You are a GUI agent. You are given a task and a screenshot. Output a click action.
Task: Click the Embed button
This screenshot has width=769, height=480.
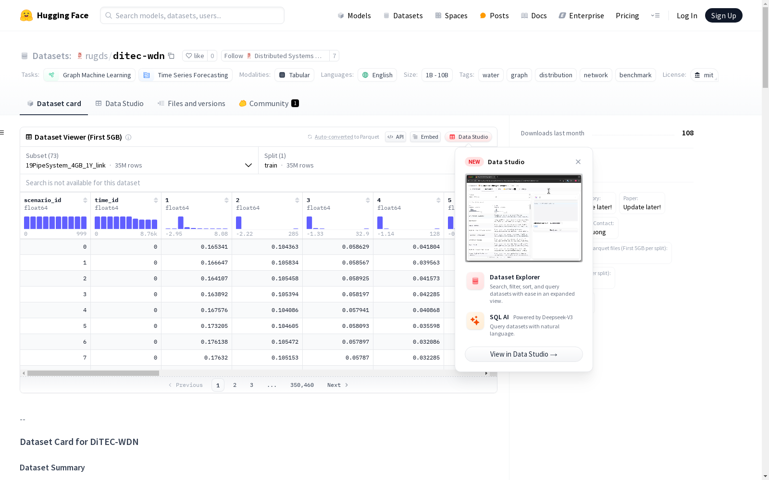[425, 137]
